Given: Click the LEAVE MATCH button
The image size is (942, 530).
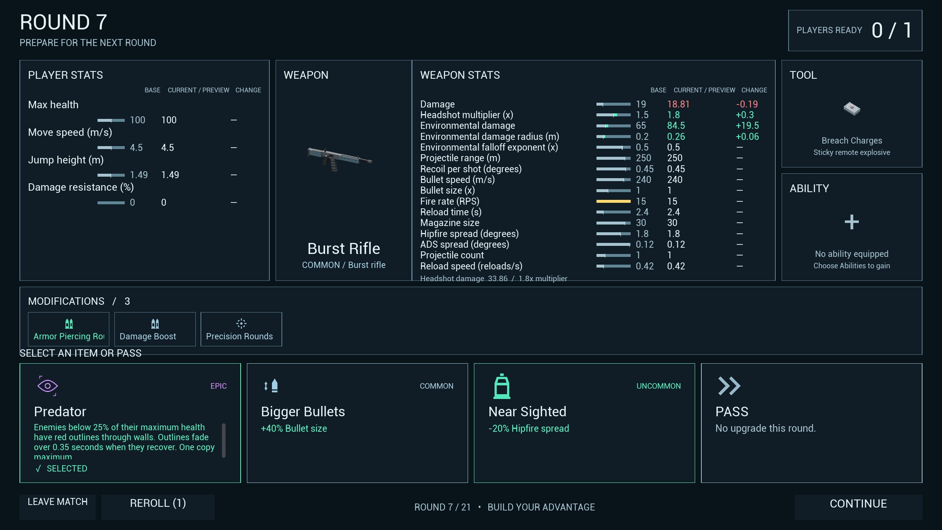Looking at the screenshot, I should point(58,506).
